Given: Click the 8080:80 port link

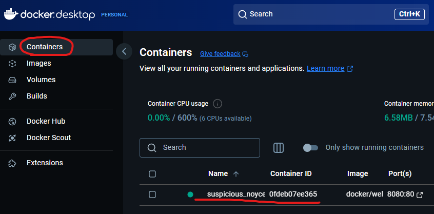Looking at the screenshot, I should pos(400,194).
